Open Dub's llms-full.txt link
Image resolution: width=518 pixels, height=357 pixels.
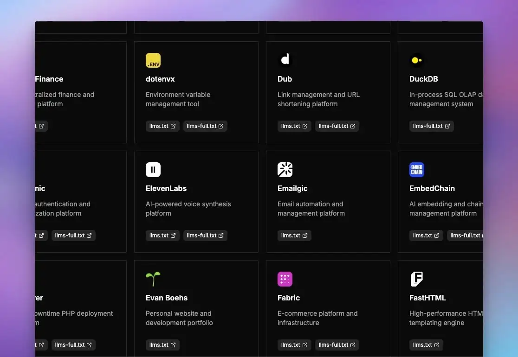click(x=337, y=126)
